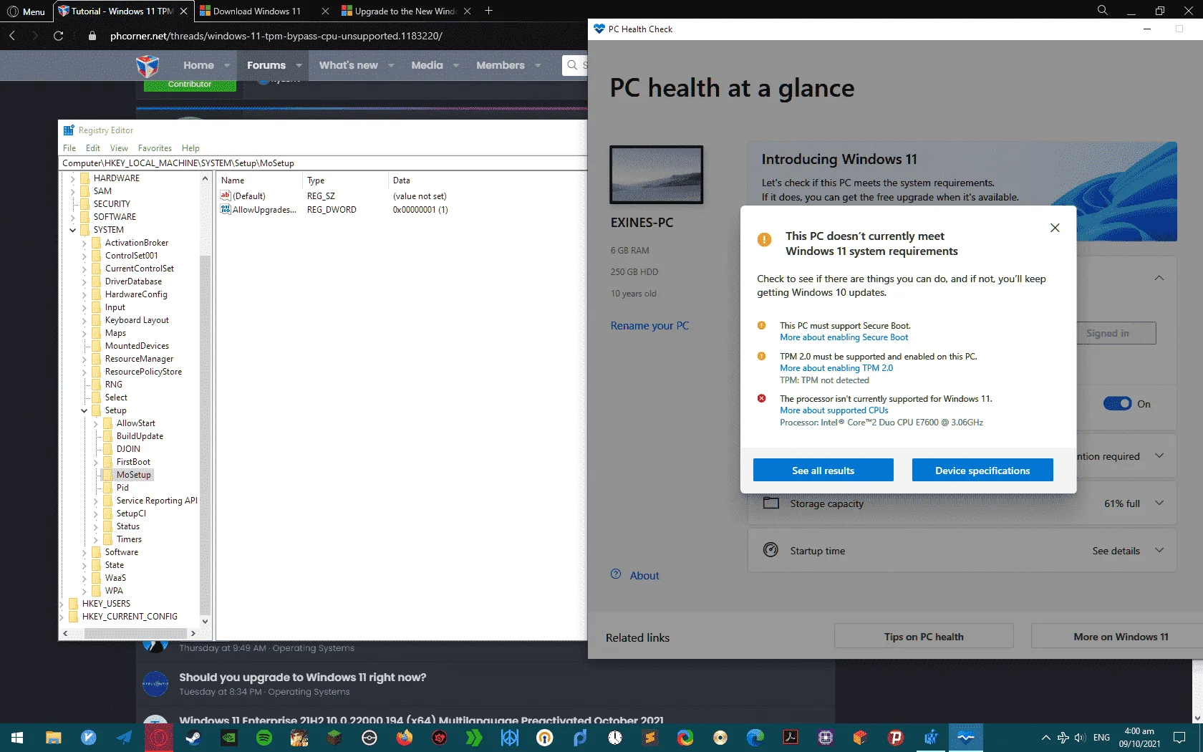Open Registry Editor File menu
Screen dimensions: 1203x752
(69, 148)
